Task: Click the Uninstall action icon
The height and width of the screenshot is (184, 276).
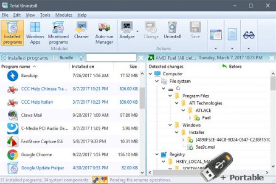Action: 172,30
